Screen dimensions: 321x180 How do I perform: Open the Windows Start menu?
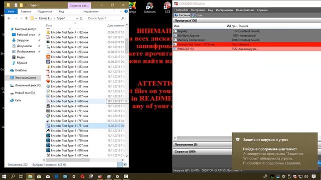click(4, 176)
